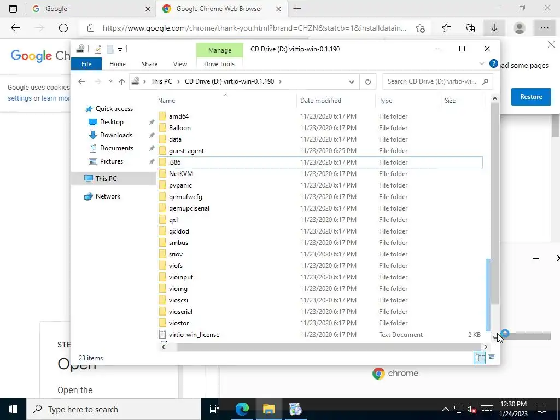This screenshot has width=560, height=420.
Task: Close the Google tab
Action: pyautogui.click(x=148, y=9)
